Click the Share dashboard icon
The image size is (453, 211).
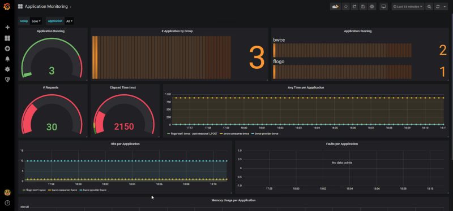[x=354, y=7]
